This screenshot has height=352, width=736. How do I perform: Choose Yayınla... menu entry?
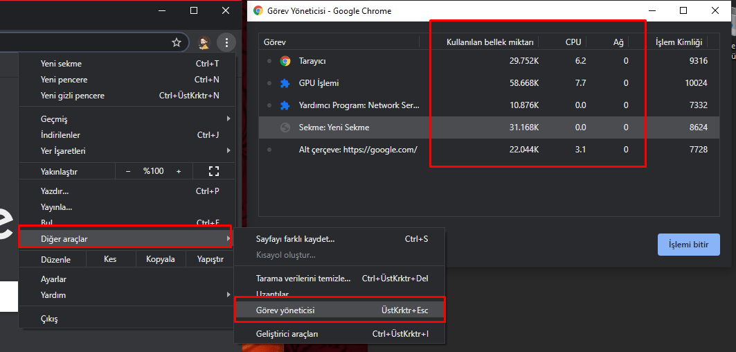coord(127,207)
